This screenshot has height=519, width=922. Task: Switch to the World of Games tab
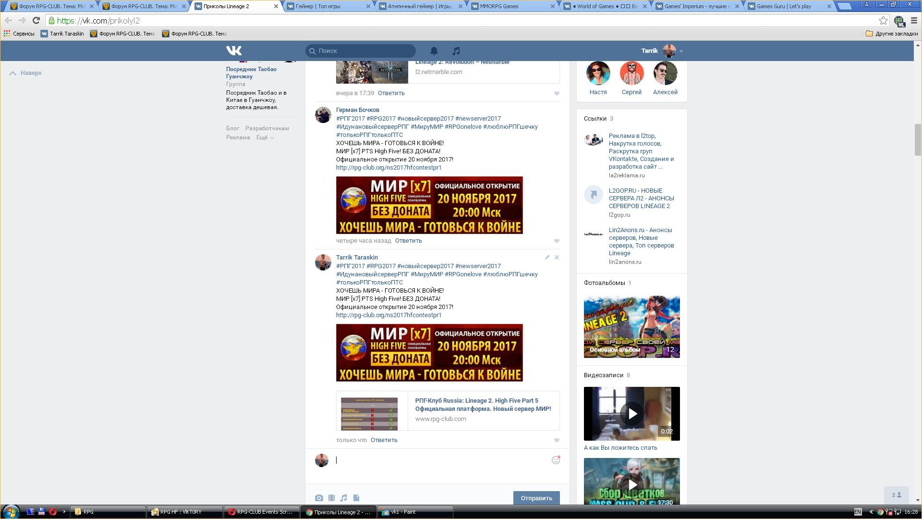click(x=605, y=6)
